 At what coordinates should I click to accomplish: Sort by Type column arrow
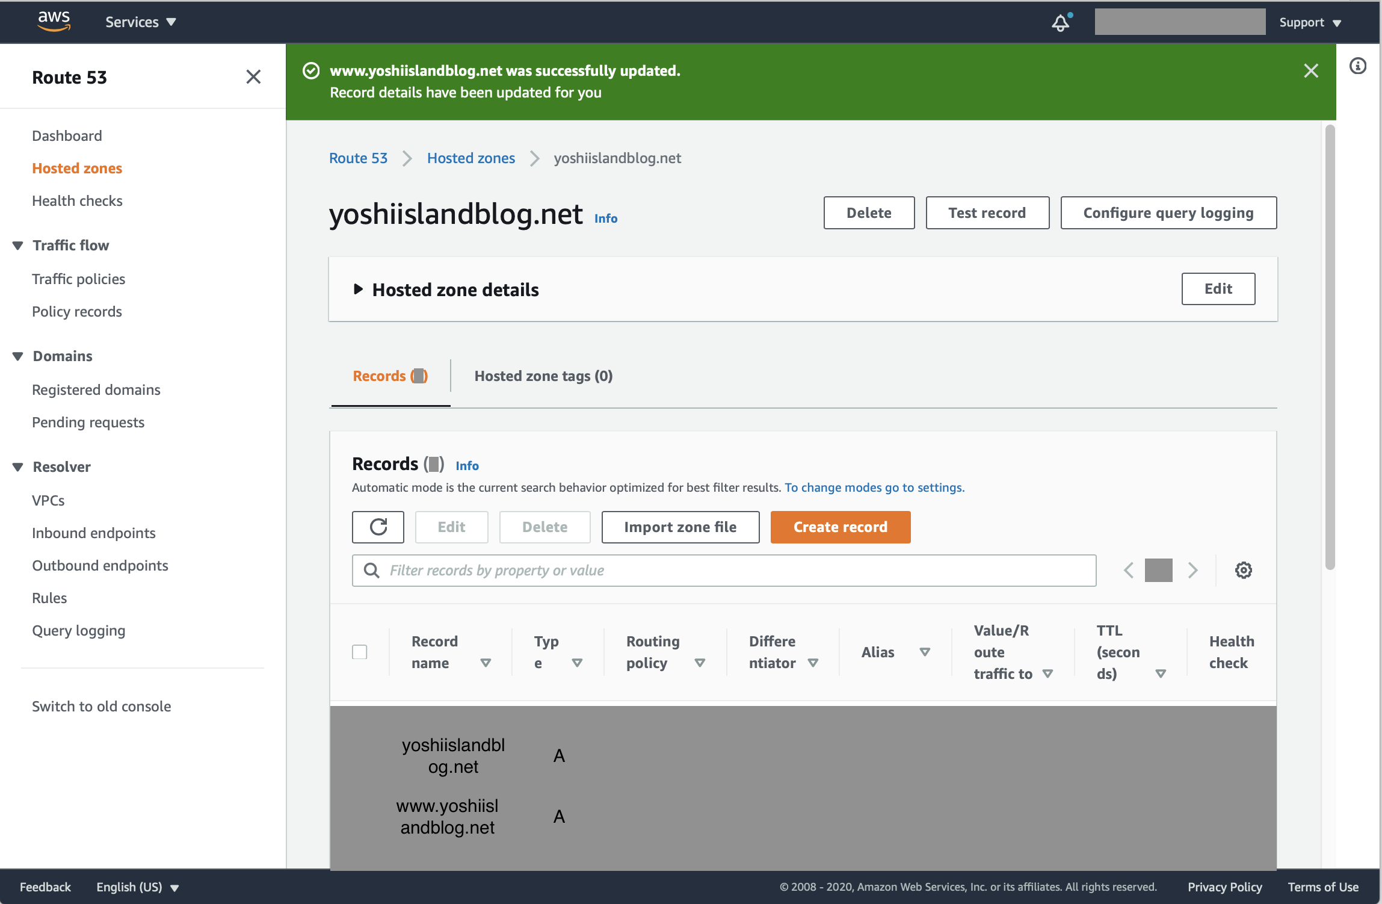click(577, 663)
